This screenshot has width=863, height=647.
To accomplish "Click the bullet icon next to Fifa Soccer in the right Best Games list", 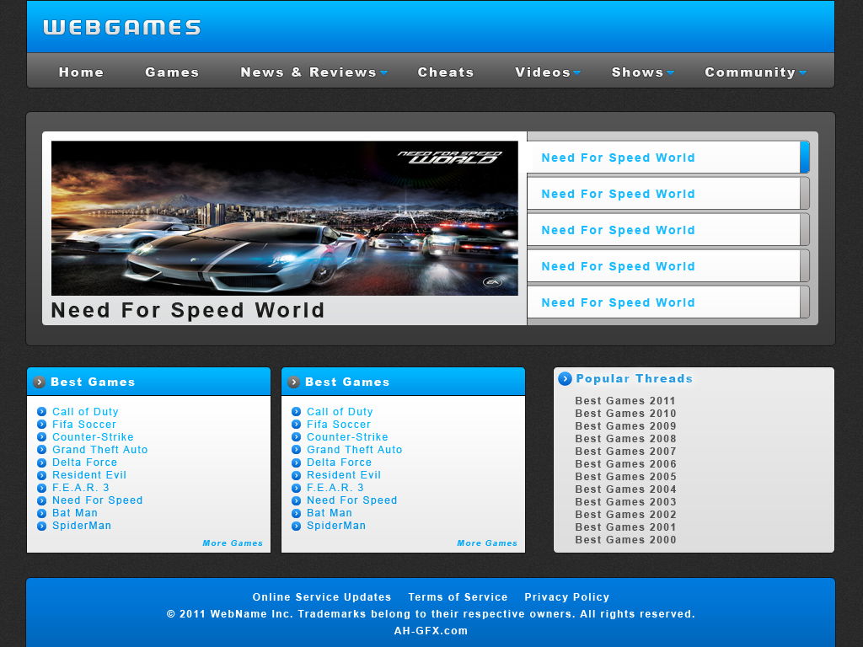I will 297,425.
